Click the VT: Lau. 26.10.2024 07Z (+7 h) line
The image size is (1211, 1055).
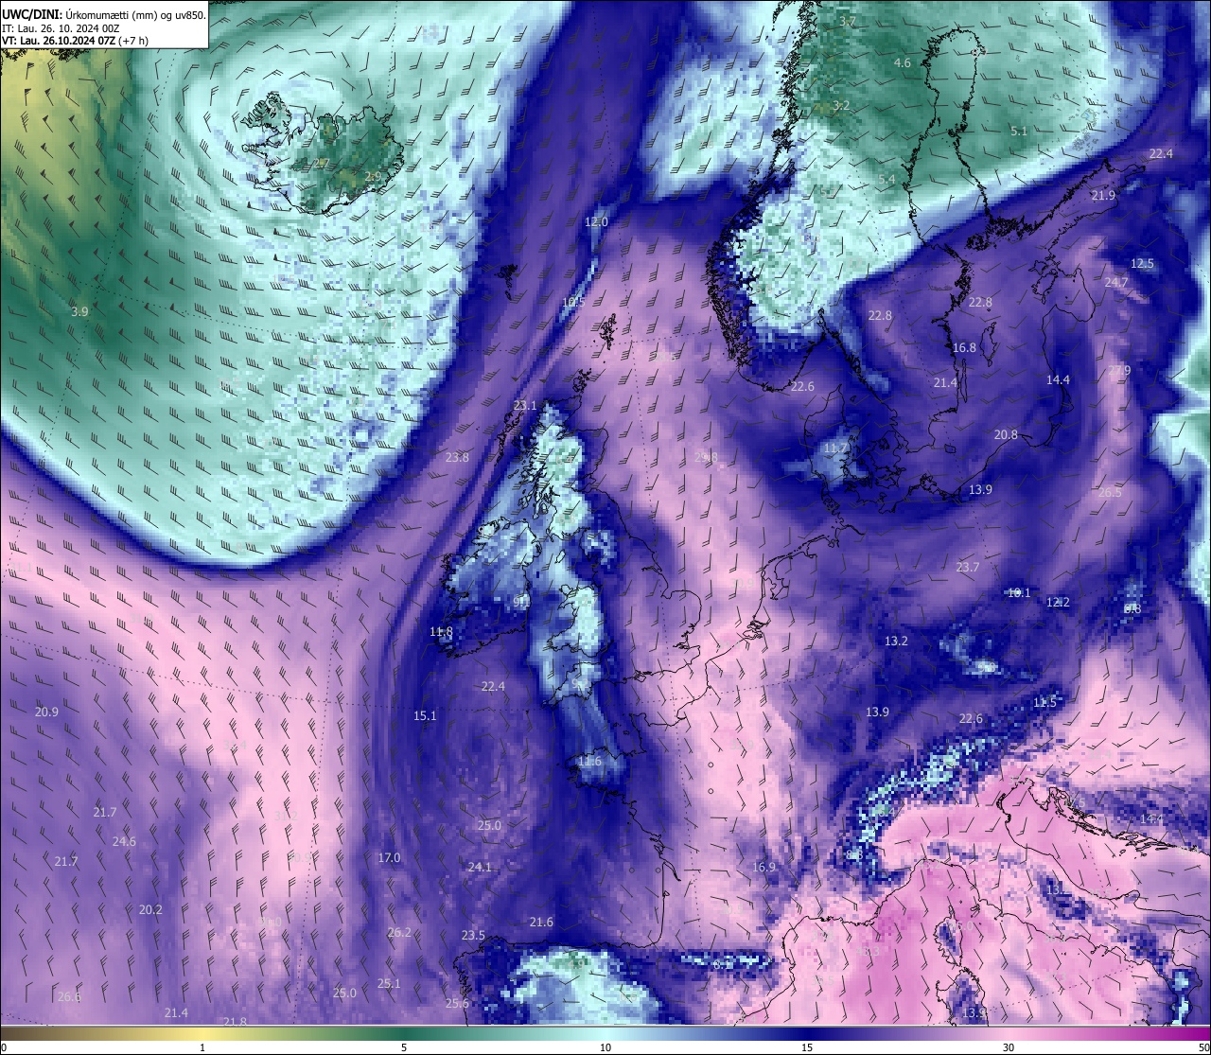75,41
